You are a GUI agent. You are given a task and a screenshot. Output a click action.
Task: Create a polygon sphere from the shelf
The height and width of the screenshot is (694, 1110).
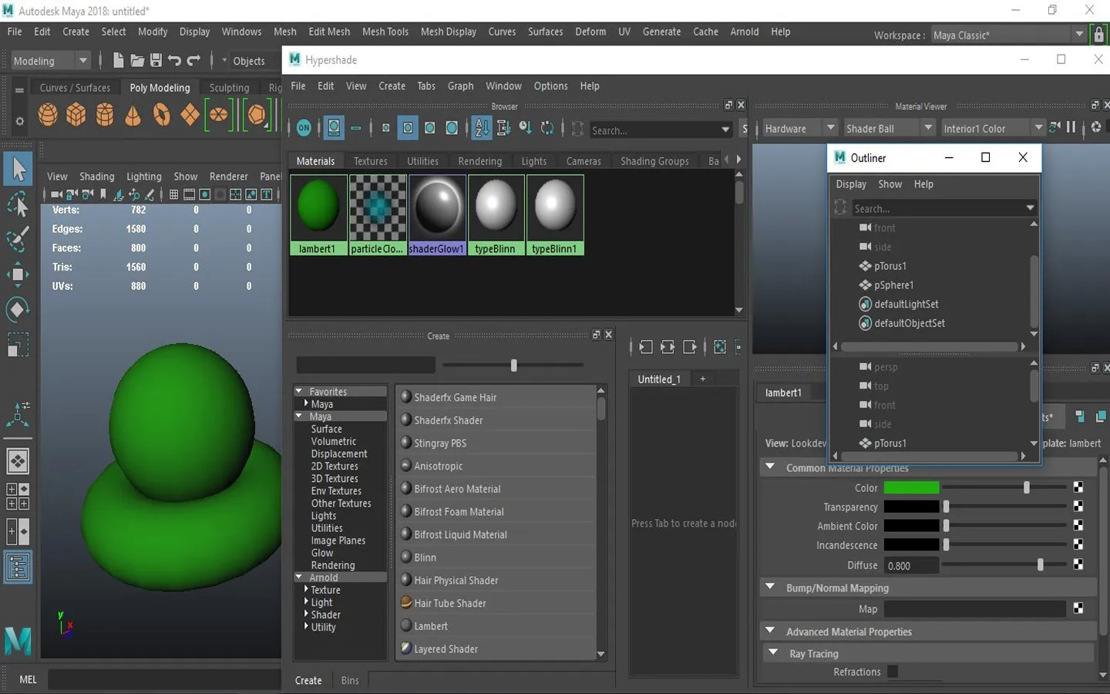[x=48, y=115]
